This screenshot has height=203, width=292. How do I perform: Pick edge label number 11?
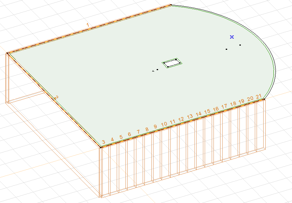click(172, 122)
